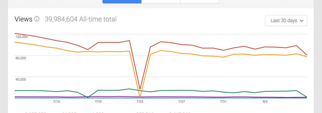Open the Last 30 days dropdown
The width and height of the screenshot is (322, 113).
tap(286, 21)
